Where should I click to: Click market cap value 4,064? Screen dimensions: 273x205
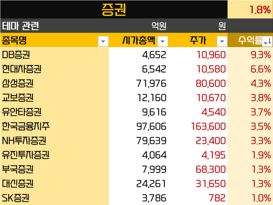pos(154,155)
